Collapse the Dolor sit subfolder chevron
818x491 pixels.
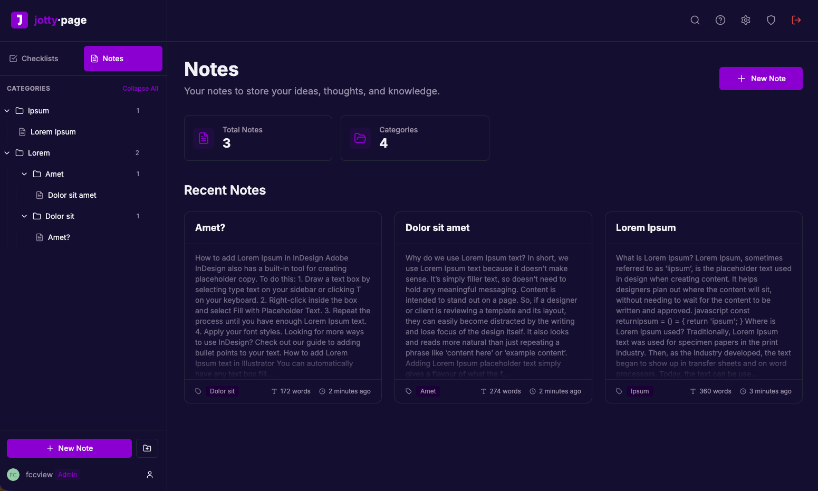24,216
